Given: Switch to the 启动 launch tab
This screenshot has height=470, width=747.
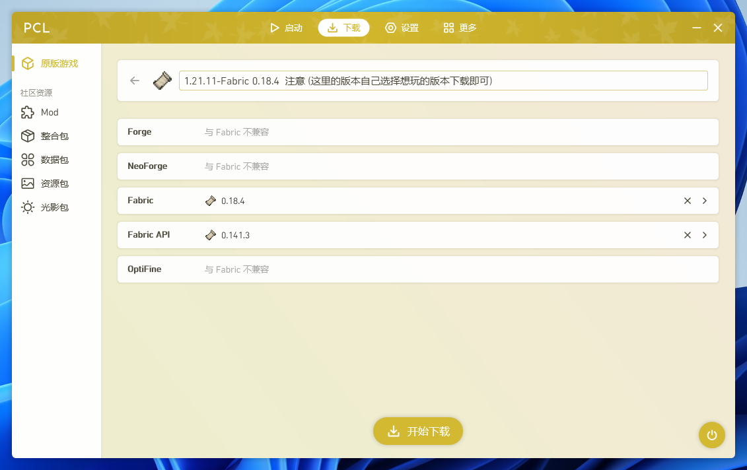Looking at the screenshot, I should coord(286,28).
